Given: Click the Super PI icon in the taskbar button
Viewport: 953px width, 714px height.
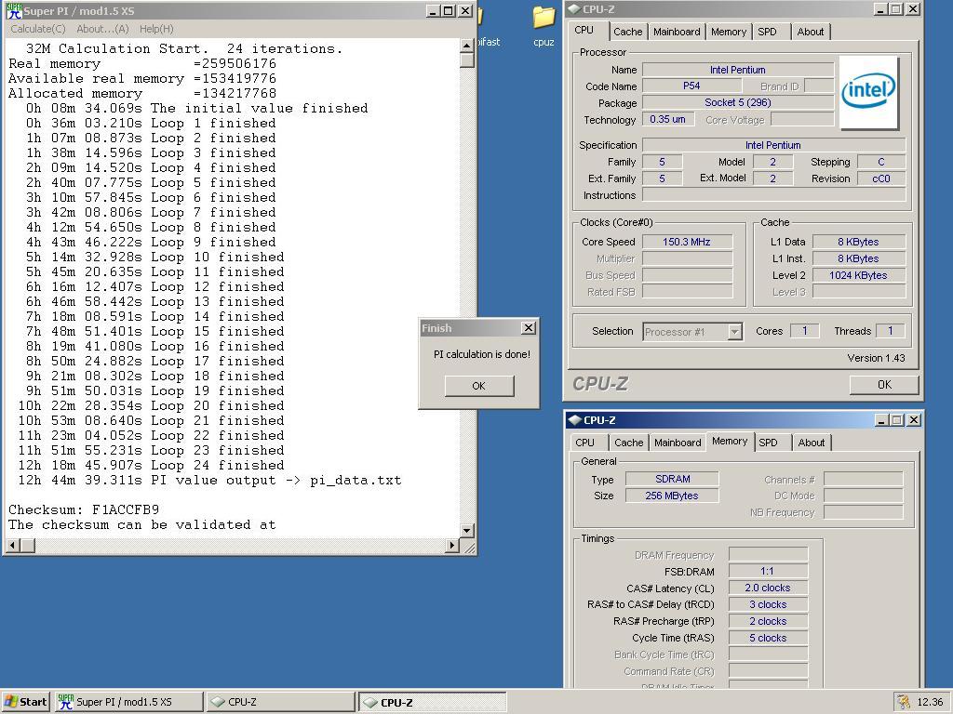Looking at the screenshot, I should (x=65, y=701).
